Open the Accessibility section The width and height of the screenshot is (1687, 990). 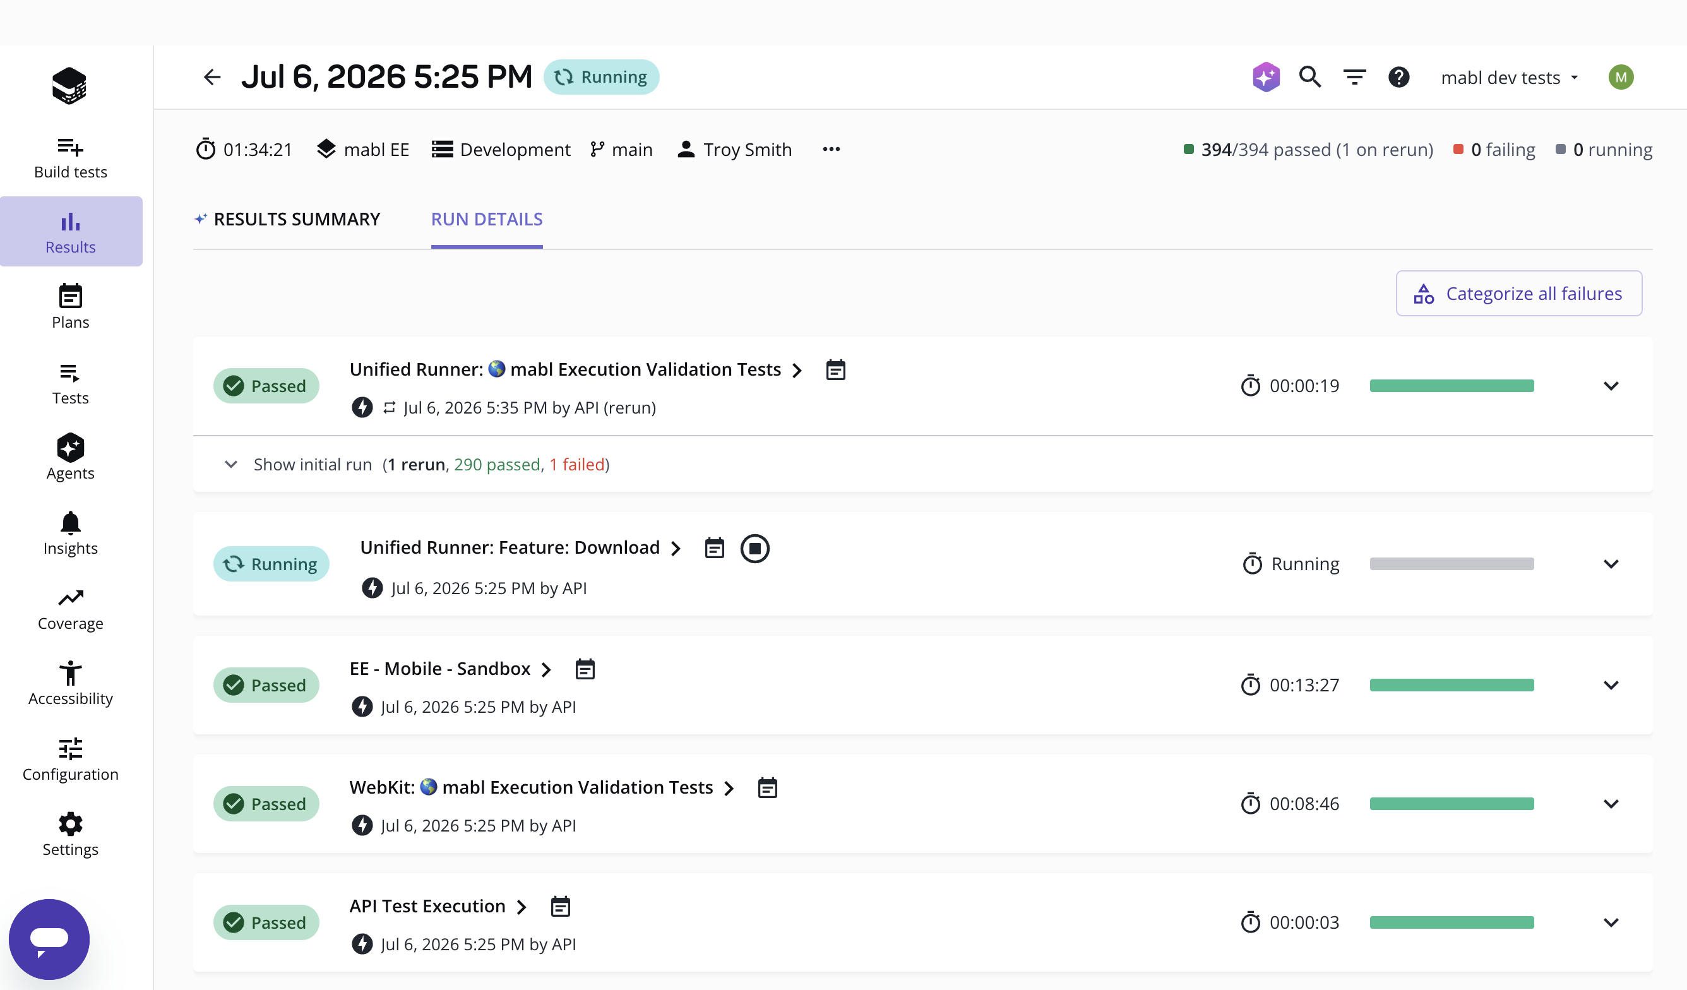70,684
